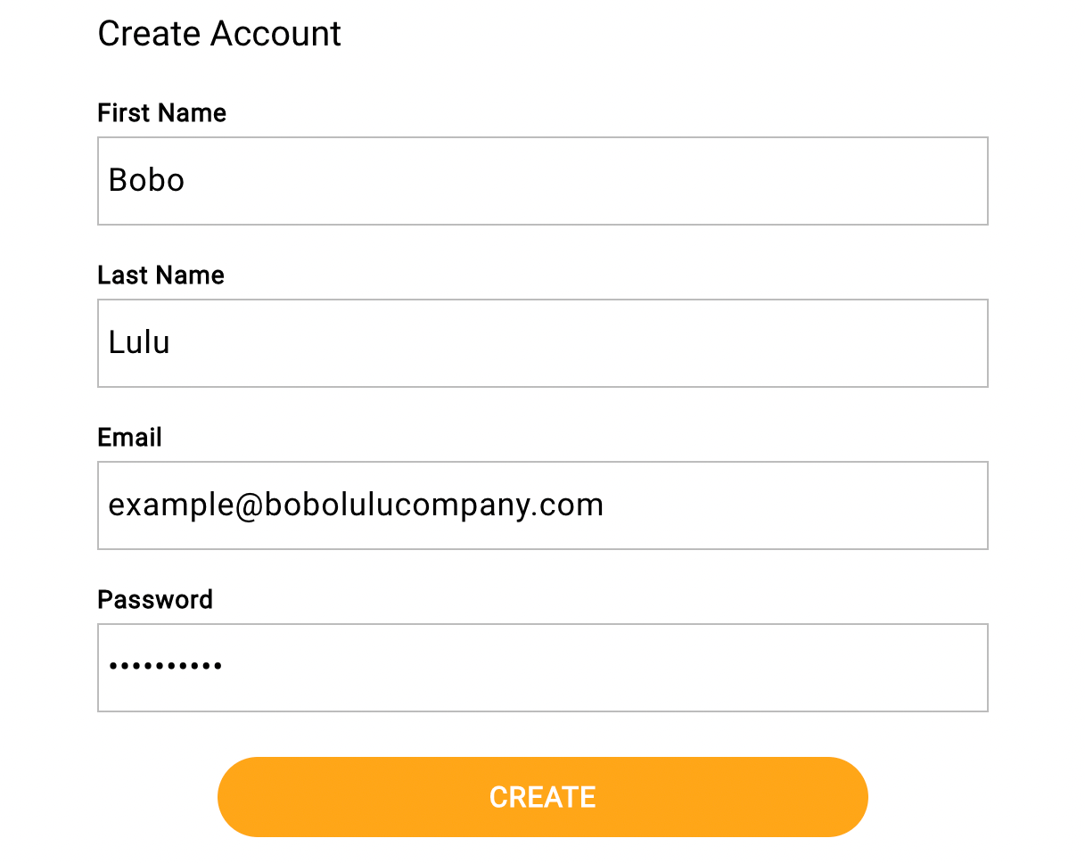Click the word Account in the heading
This screenshot has height=863, width=1085.
(x=276, y=34)
